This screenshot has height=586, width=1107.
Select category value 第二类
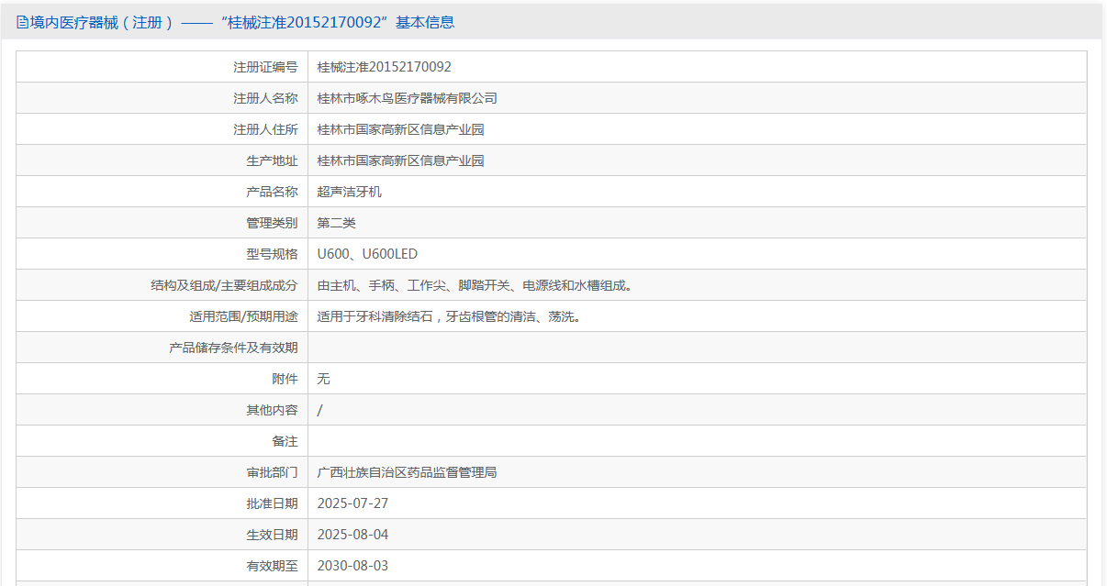pos(337,223)
